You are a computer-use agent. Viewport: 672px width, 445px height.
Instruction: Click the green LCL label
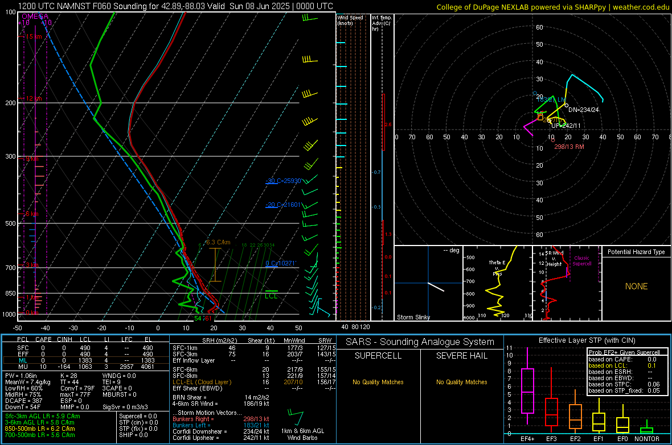click(x=271, y=296)
